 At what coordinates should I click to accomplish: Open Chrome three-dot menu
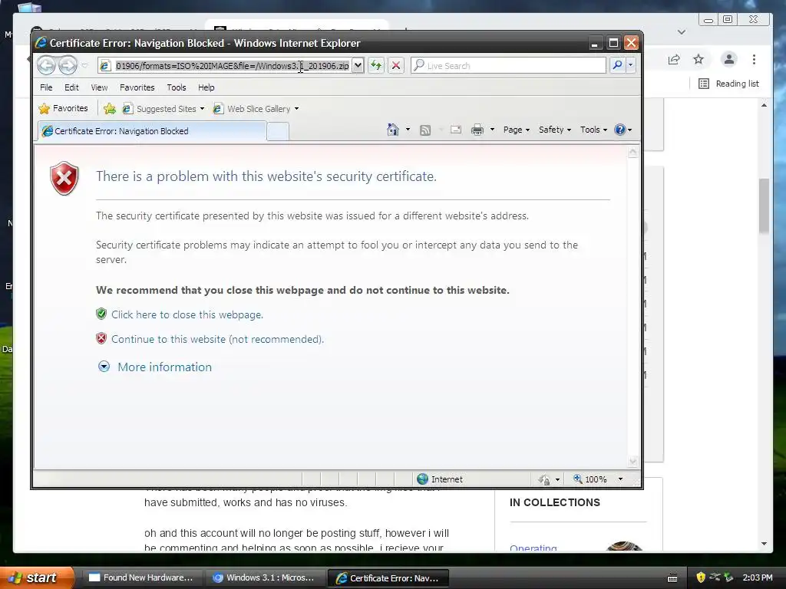coord(754,60)
